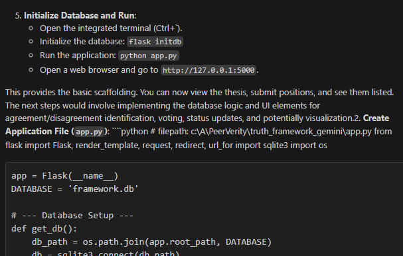Click the bold 'Create' word in paragraph
Screen dimensions: 403x256
(x=376, y=118)
